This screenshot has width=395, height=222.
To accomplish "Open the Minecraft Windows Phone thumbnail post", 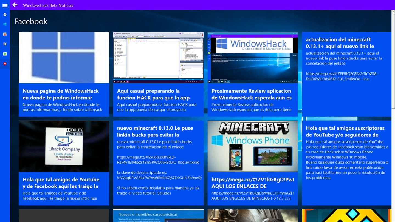I will tap(253, 146).
